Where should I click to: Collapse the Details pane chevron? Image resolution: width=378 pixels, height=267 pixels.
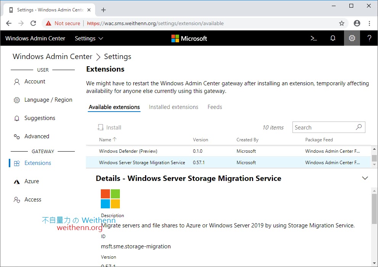point(365,178)
